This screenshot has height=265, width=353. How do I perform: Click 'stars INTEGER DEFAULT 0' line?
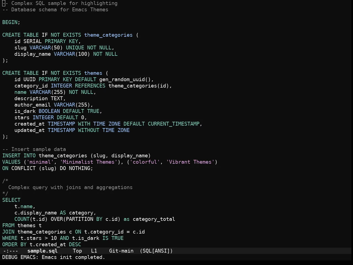(x=50, y=118)
